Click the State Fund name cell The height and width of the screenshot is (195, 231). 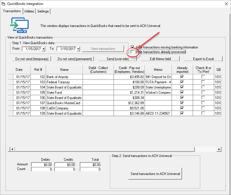pos(64,93)
